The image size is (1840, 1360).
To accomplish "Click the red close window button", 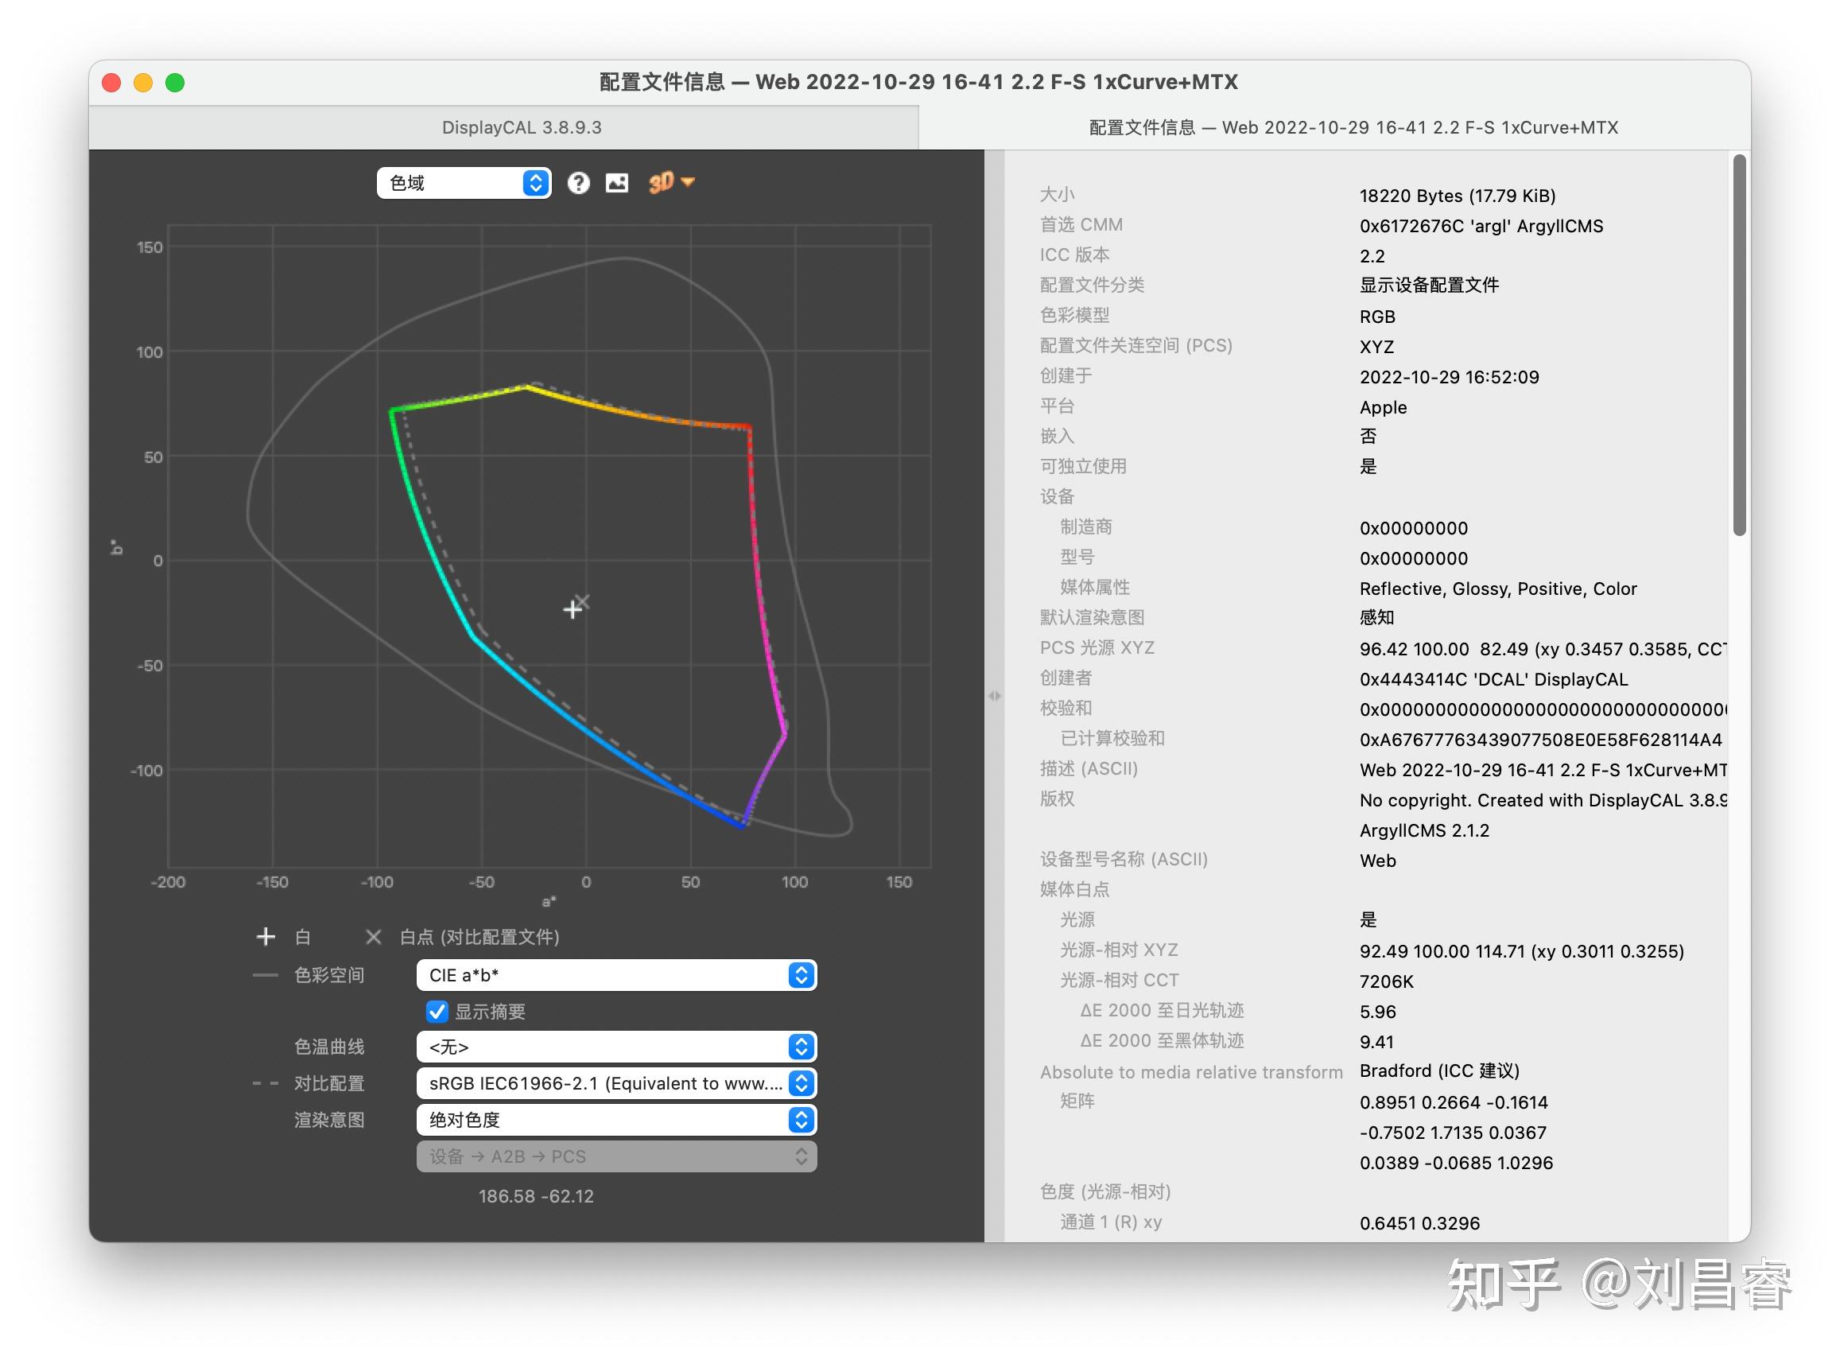I will click(x=111, y=83).
